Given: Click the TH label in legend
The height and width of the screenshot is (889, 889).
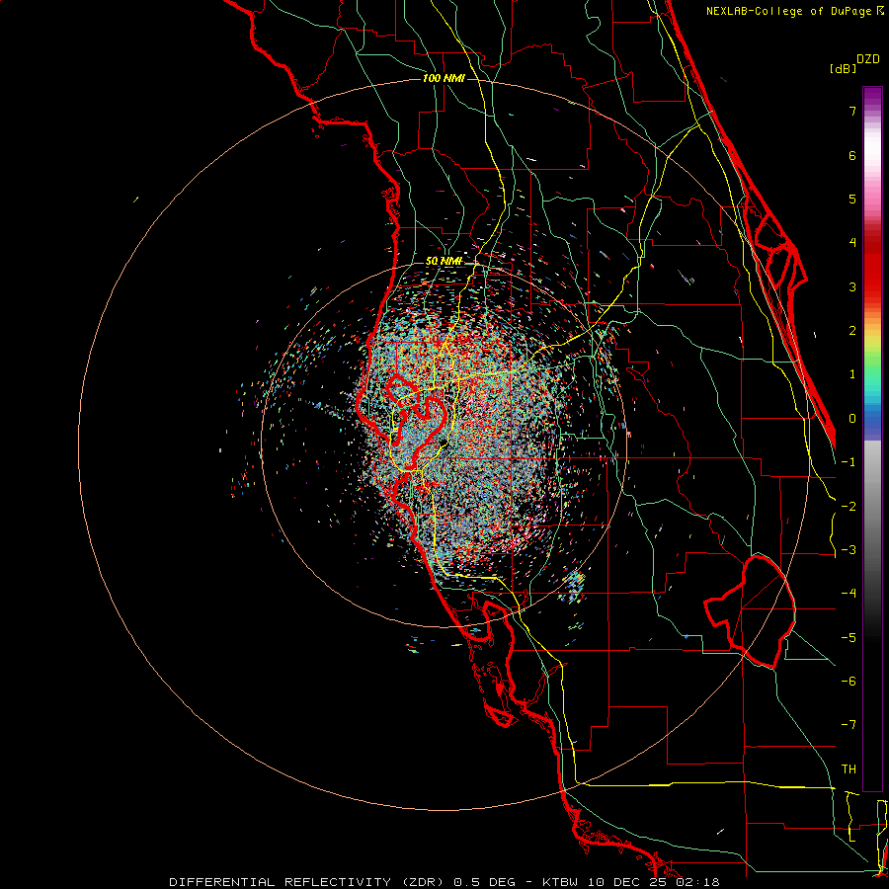Looking at the screenshot, I should click(849, 769).
